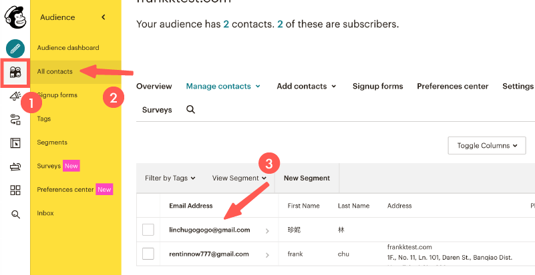Click the contacts search icon beside Surveys
This screenshot has height=275, width=535.
(x=190, y=110)
